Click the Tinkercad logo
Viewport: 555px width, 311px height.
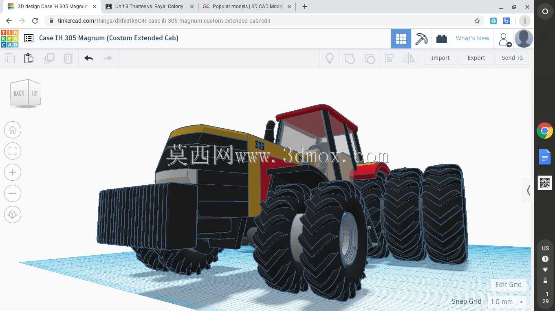(9, 38)
